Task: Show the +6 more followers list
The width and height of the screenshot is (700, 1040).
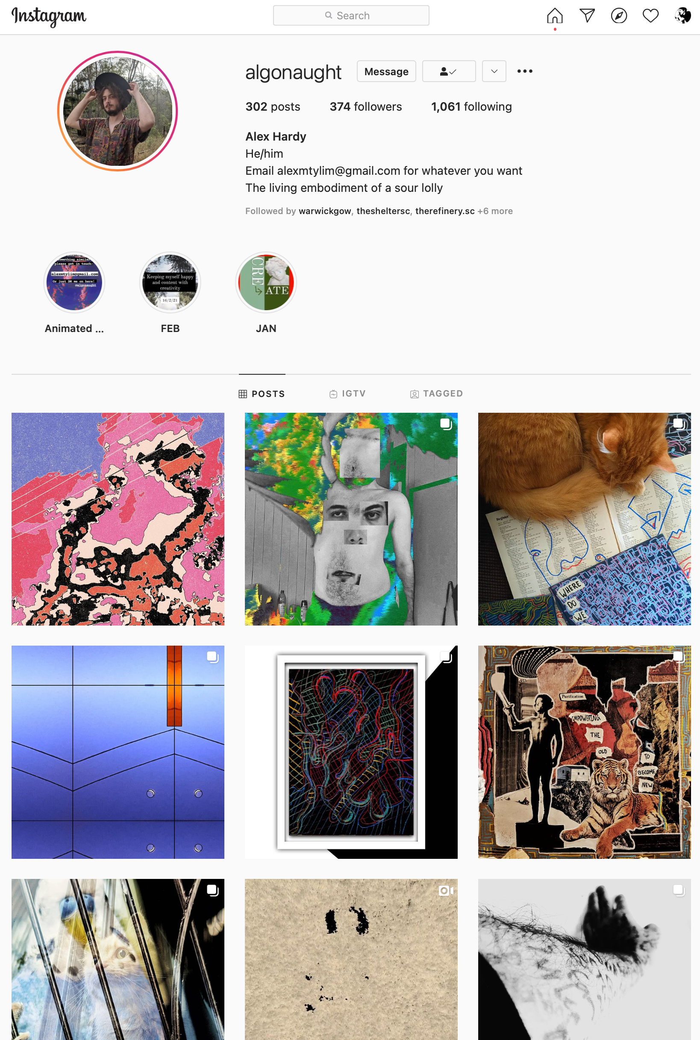Action: (494, 211)
